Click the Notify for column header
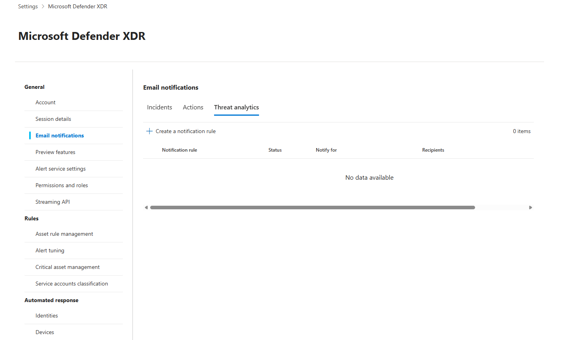Viewport: 561px width, 340px height. [326, 150]
